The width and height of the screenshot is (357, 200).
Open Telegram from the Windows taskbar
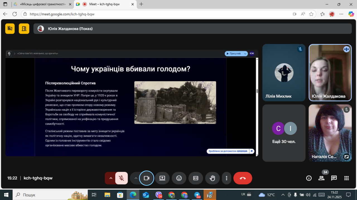point(197,195)
